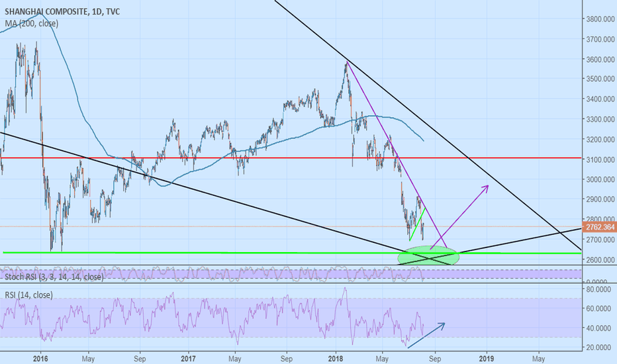Click the 3400.000 price axis label
The image size is (617, 364).
coord(600,99)
